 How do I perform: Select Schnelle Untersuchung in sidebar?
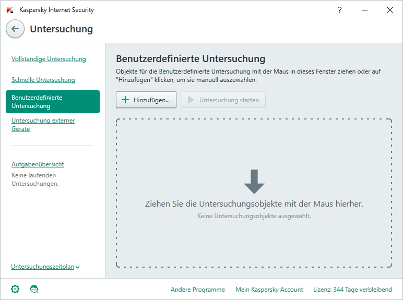(43, 80)
